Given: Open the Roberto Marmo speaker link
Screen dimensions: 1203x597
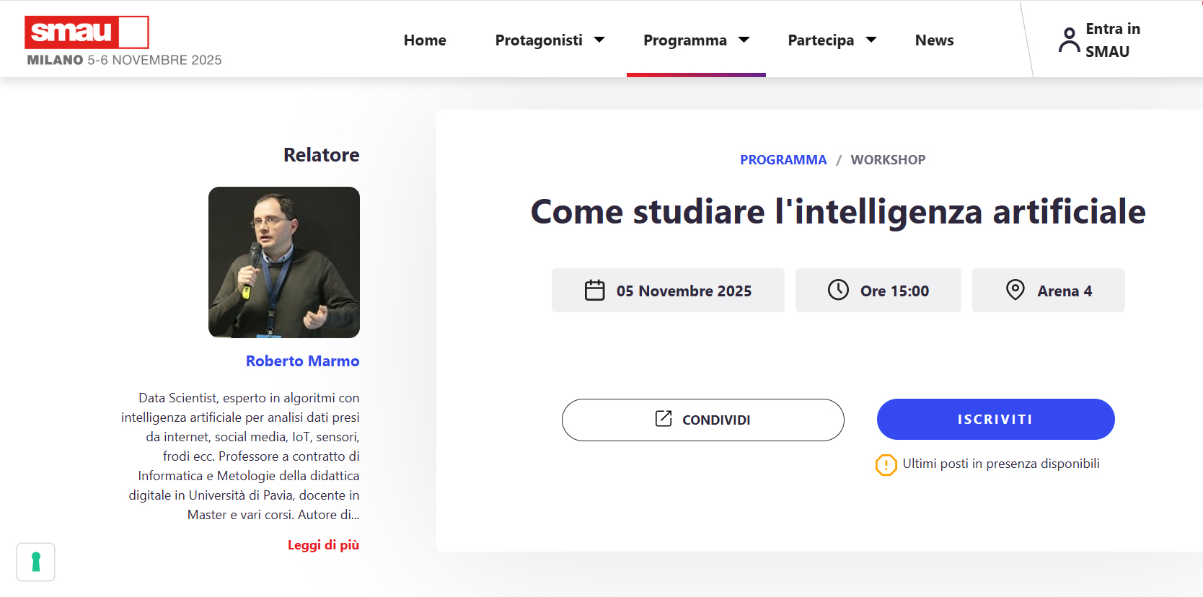Looking at the screenshot, I should 302,361.
